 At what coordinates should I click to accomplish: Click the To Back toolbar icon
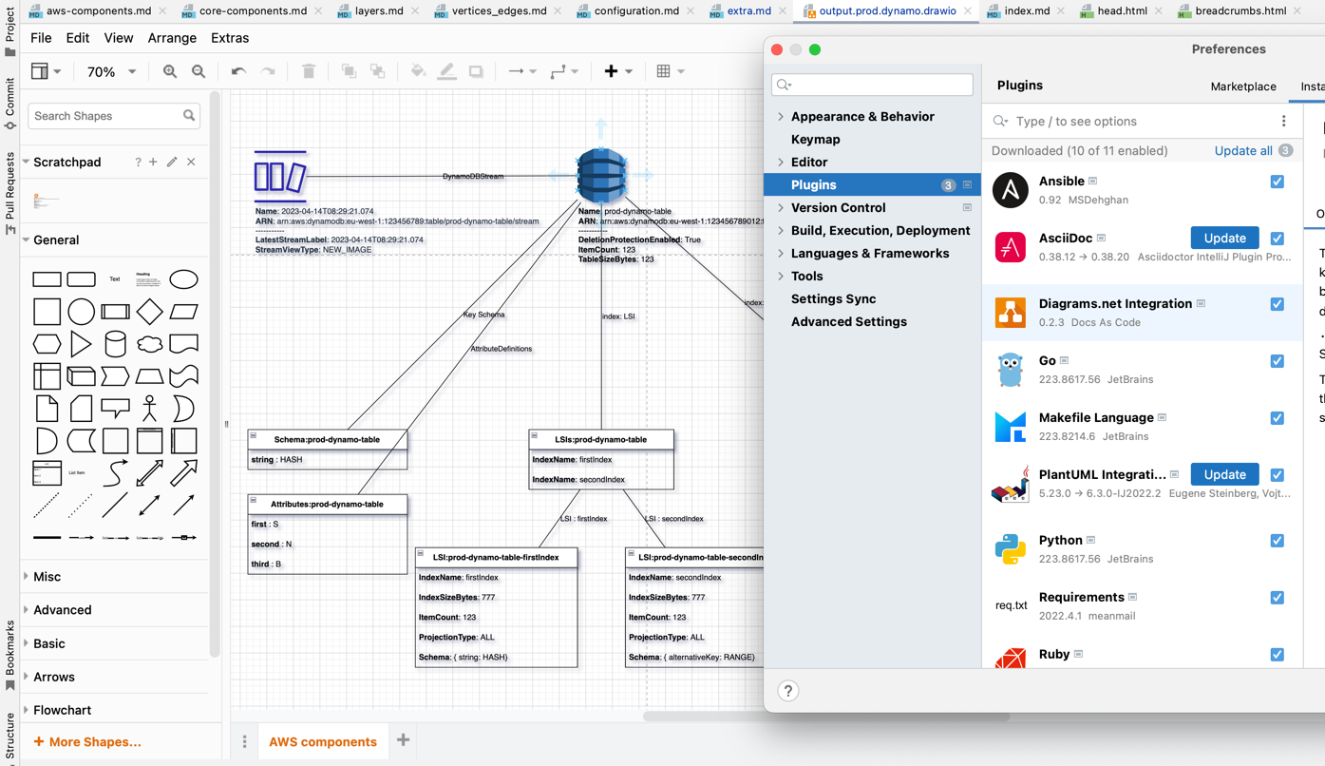tap(378, 71)
